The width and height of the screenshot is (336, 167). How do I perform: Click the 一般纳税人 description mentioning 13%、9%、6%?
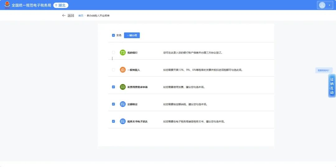coord(203,70)
